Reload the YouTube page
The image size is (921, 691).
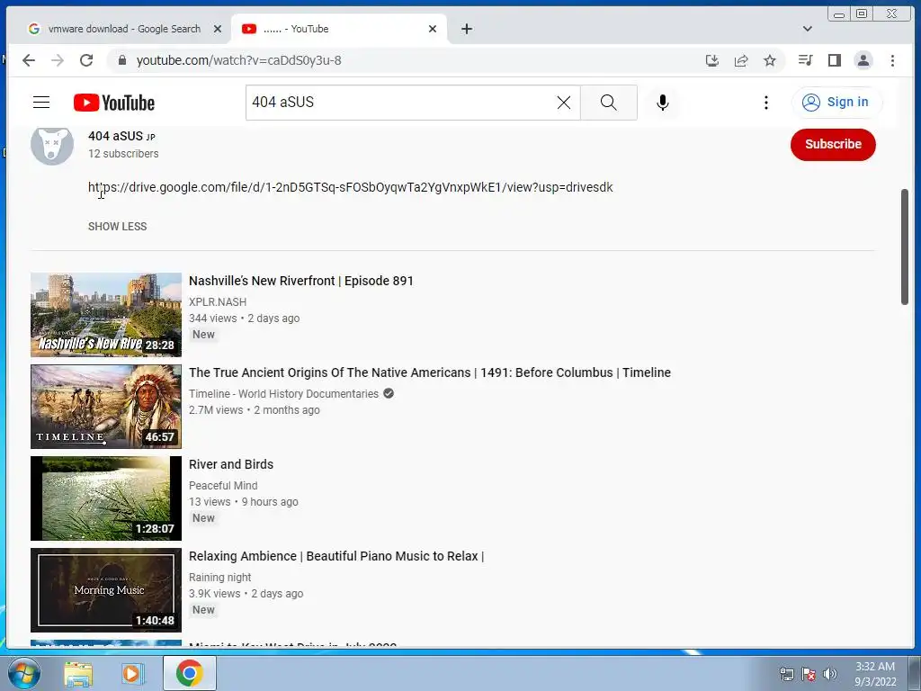click(86, 60)
